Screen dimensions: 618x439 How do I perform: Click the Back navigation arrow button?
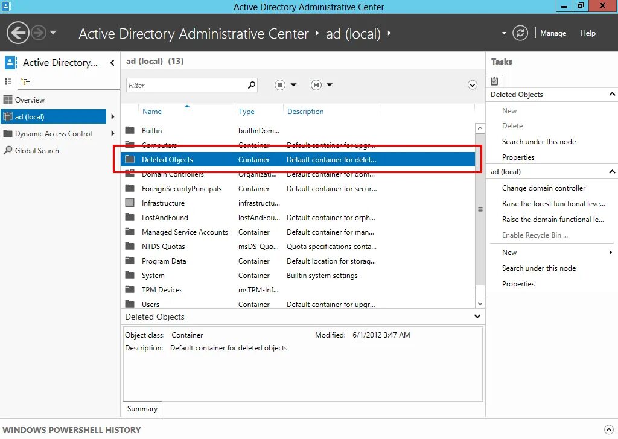(18, 33)
